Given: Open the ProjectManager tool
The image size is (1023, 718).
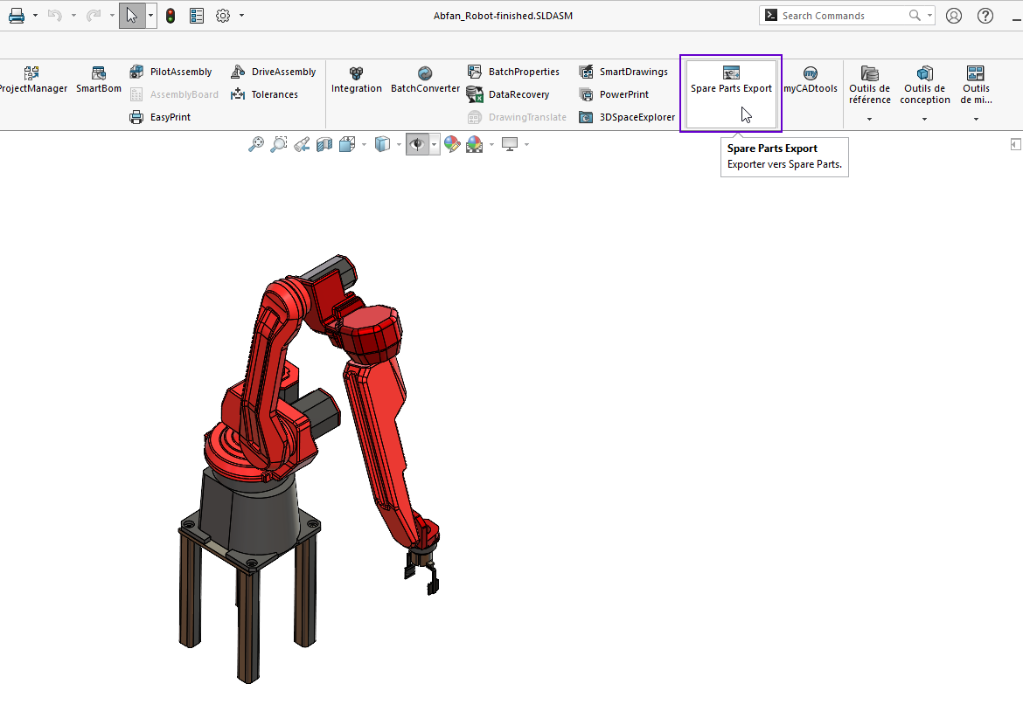Looking at the screenshot, I should point(32,79).
